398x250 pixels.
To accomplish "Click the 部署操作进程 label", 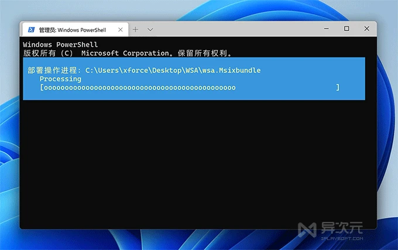I will (53, 70).
